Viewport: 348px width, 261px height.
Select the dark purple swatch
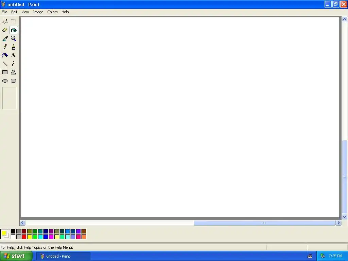[x=51, y=231]
